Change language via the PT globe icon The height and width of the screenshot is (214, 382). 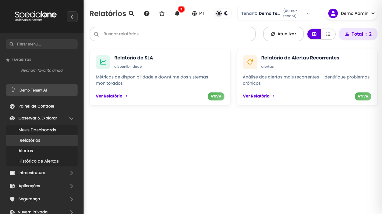(x=198, y=13)
